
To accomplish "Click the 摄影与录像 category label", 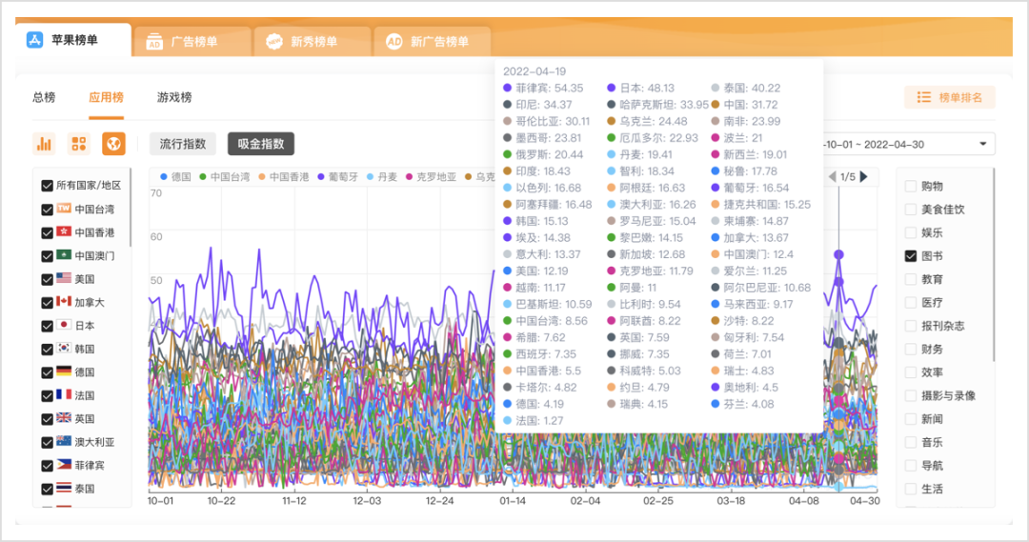I will (x=948, y=395).
